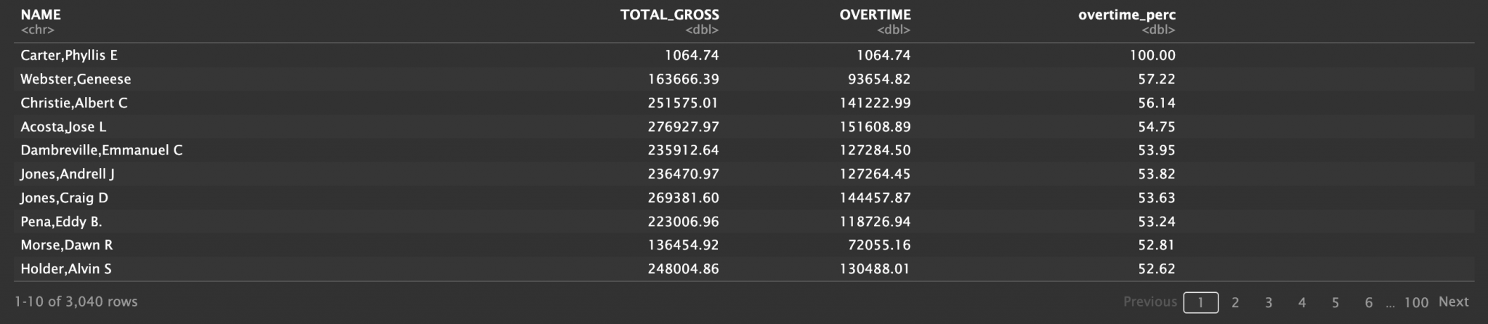Navigate to page 6 of rows

1368,302
